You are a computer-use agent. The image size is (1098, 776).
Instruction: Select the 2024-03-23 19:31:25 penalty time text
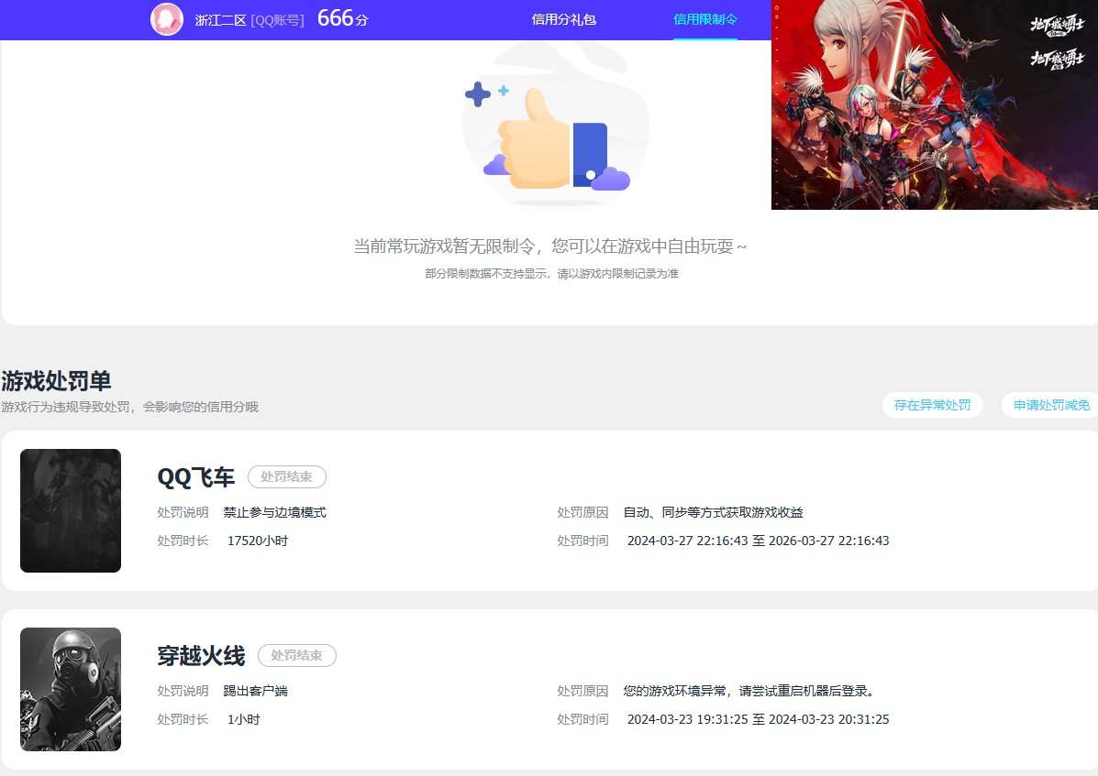tap(758, 719)
